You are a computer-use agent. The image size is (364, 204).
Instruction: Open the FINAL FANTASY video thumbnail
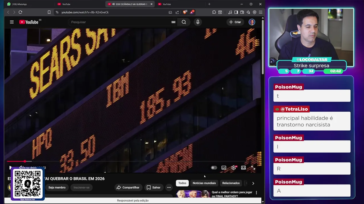pyautogui.click(x=193, y=194)
